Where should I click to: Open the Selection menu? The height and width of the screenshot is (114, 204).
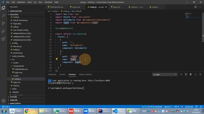point(21,2)
